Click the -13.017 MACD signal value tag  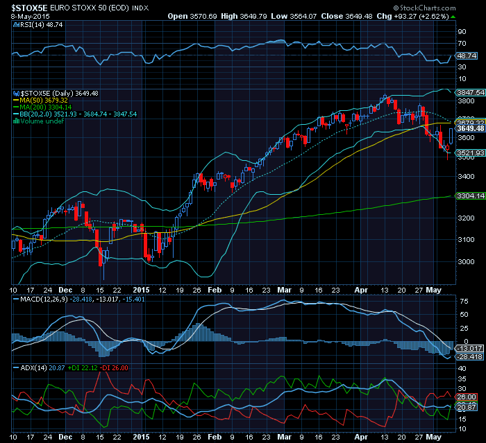tap(471, 349)
